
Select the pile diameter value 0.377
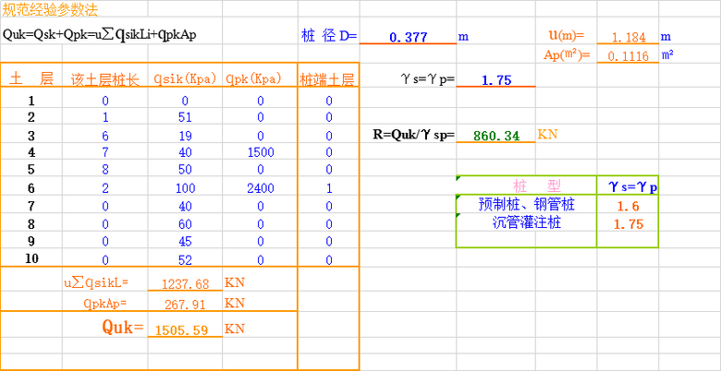(407, 37)
